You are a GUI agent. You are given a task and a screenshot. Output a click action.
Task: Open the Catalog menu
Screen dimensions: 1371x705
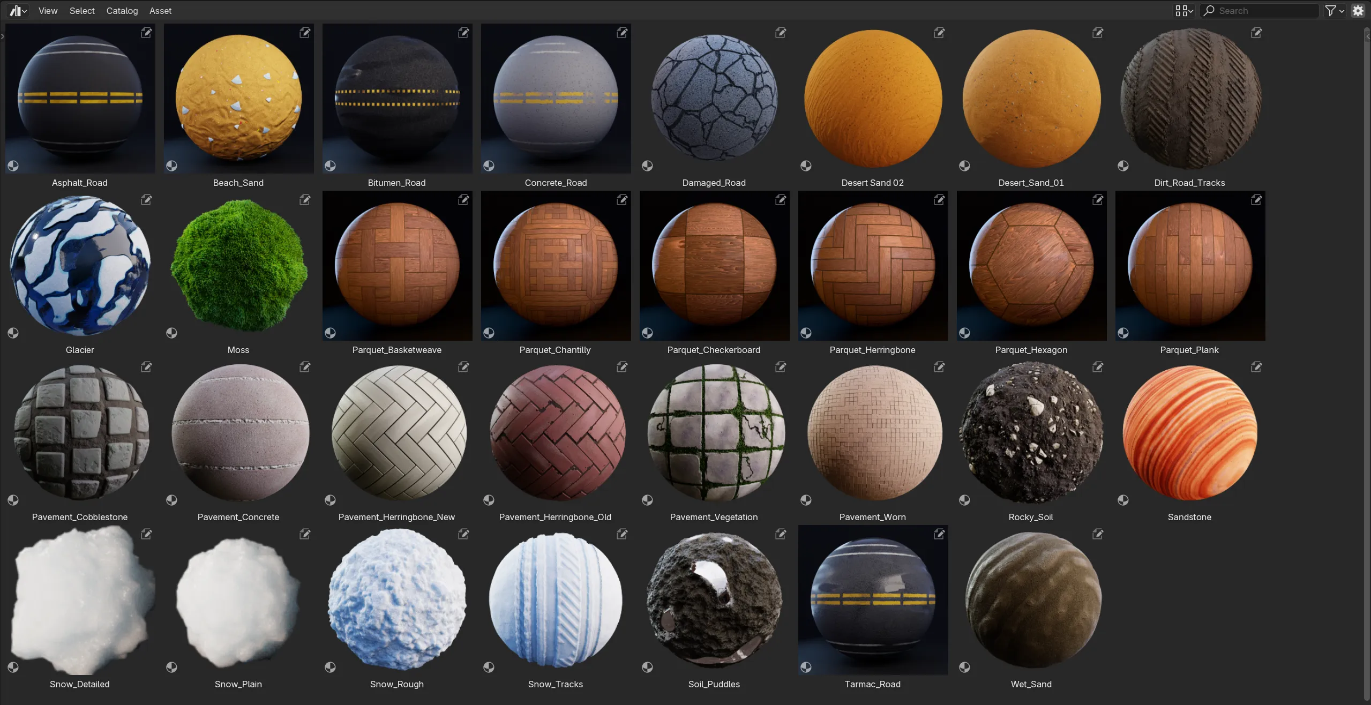pyautogui.click(x=122, y=11)
